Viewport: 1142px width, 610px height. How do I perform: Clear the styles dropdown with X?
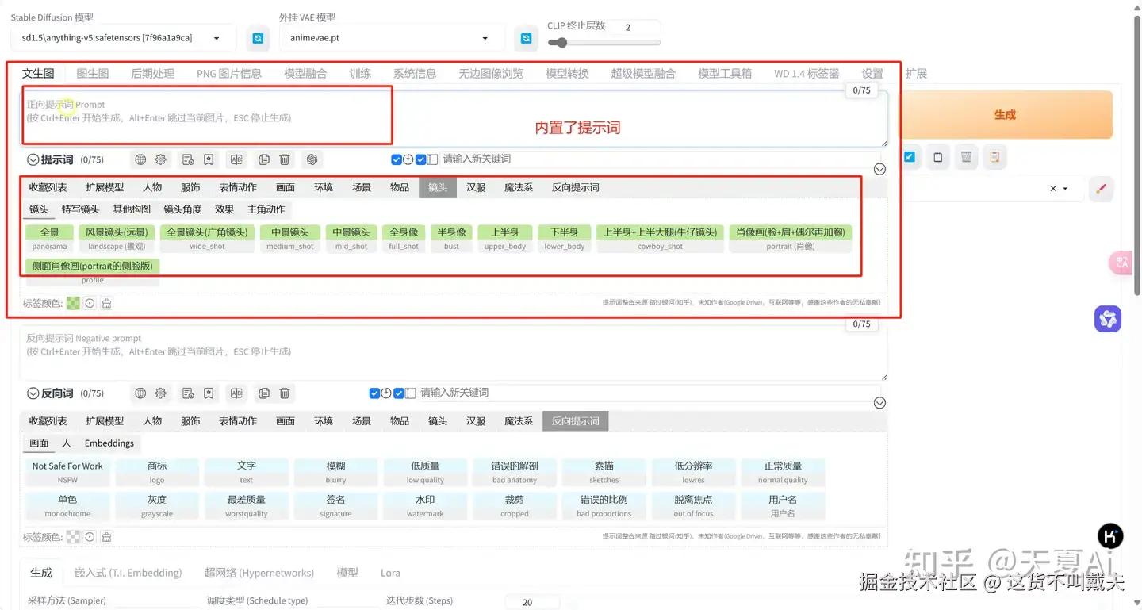(1053, 189)
